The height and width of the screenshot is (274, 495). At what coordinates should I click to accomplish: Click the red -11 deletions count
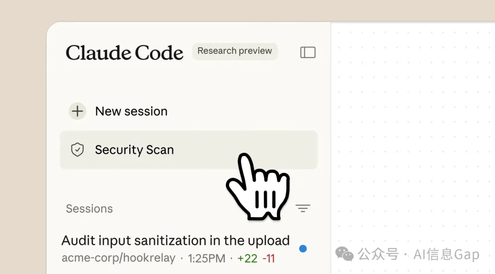click(269, 258)
